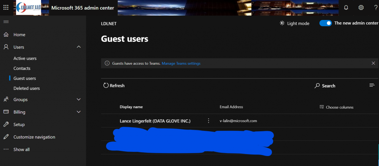Open Lance Lingerfelt (DATA GLOVE INC.) user
The width and height of the screenshot is (379, 166).
(x=155, y=121)
